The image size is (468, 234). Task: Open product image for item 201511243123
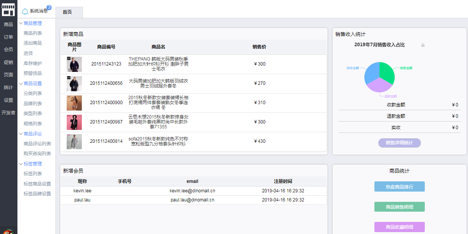pos(74,64)
